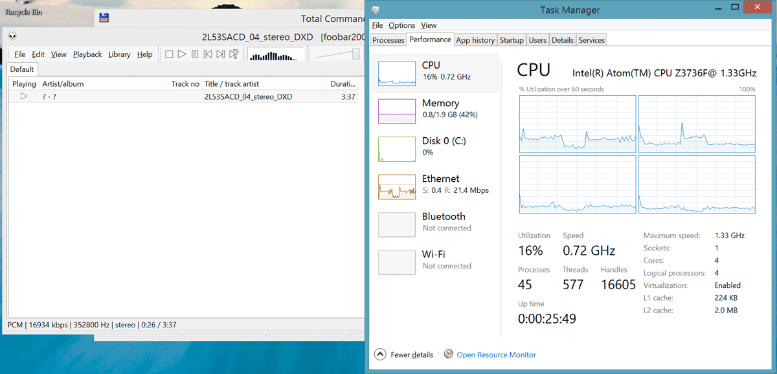
Task: Switch to the Performance tab
Action: (431, 39)
